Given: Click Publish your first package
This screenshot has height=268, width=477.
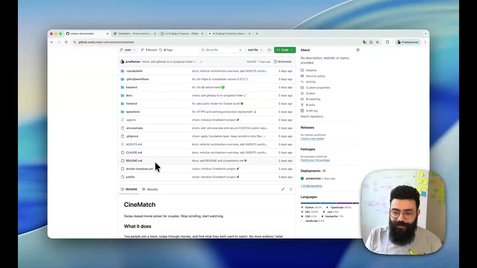Looking at the screenshot, I should click(315, 160).
